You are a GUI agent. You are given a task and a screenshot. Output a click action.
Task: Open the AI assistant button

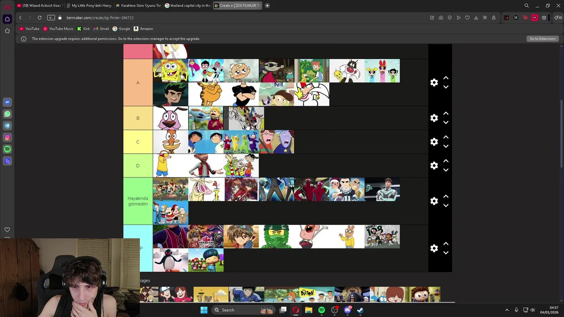pyautogui.click(x=558, y=18)
